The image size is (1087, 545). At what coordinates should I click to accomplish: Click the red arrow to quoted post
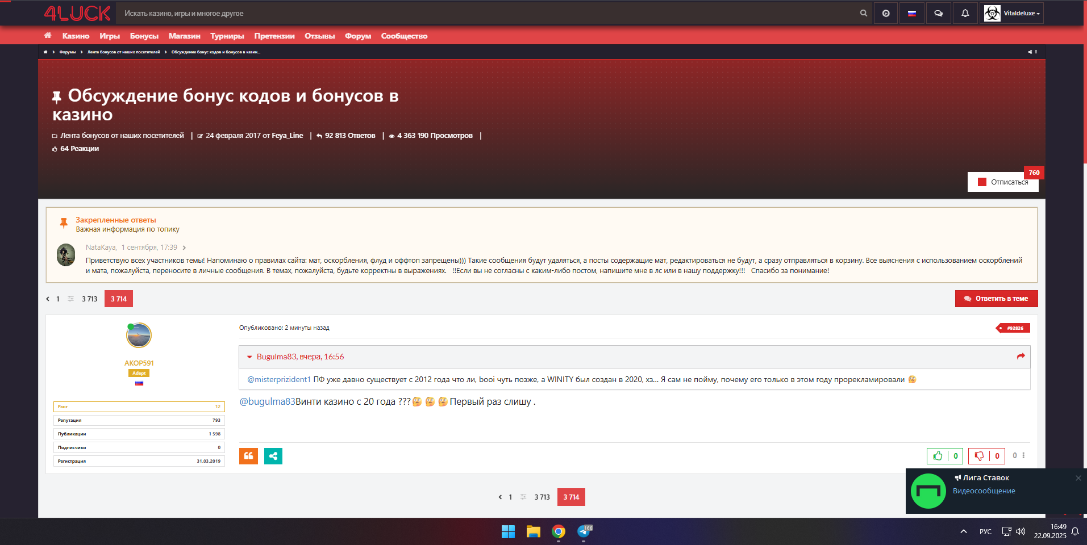(1021, 357)
